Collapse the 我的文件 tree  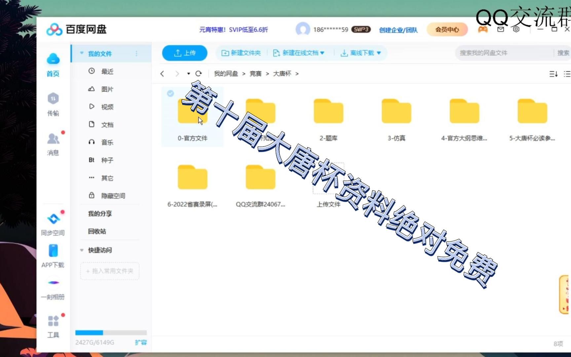(82, 53)
